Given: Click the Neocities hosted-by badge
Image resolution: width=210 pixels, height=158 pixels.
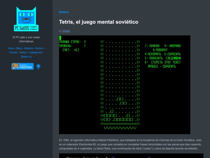Looking at the screenshot, I should [x=23, y=66].
